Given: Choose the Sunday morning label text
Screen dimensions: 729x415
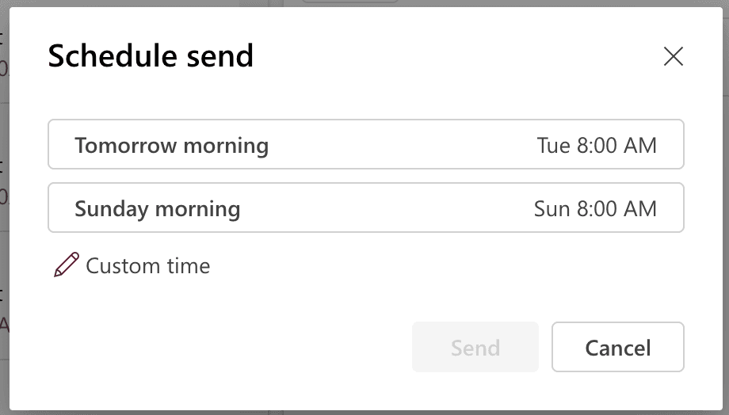Looking at the screenshot, I should coord(157,208).
